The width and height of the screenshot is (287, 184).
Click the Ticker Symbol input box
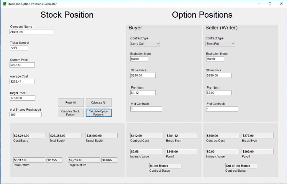pyautogui.click(x=19, y=48)
